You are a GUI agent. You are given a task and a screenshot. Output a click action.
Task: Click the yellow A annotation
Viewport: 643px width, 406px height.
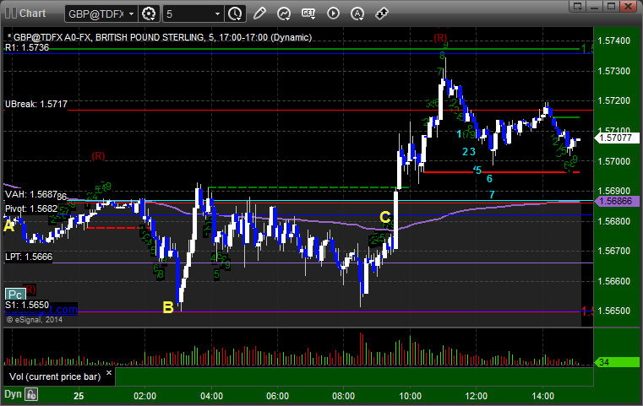point(9,225)
